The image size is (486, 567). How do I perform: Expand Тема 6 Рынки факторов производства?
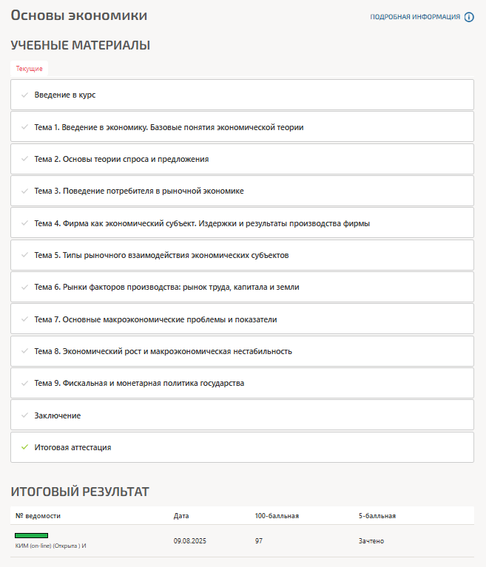click(x=166, y=287)
